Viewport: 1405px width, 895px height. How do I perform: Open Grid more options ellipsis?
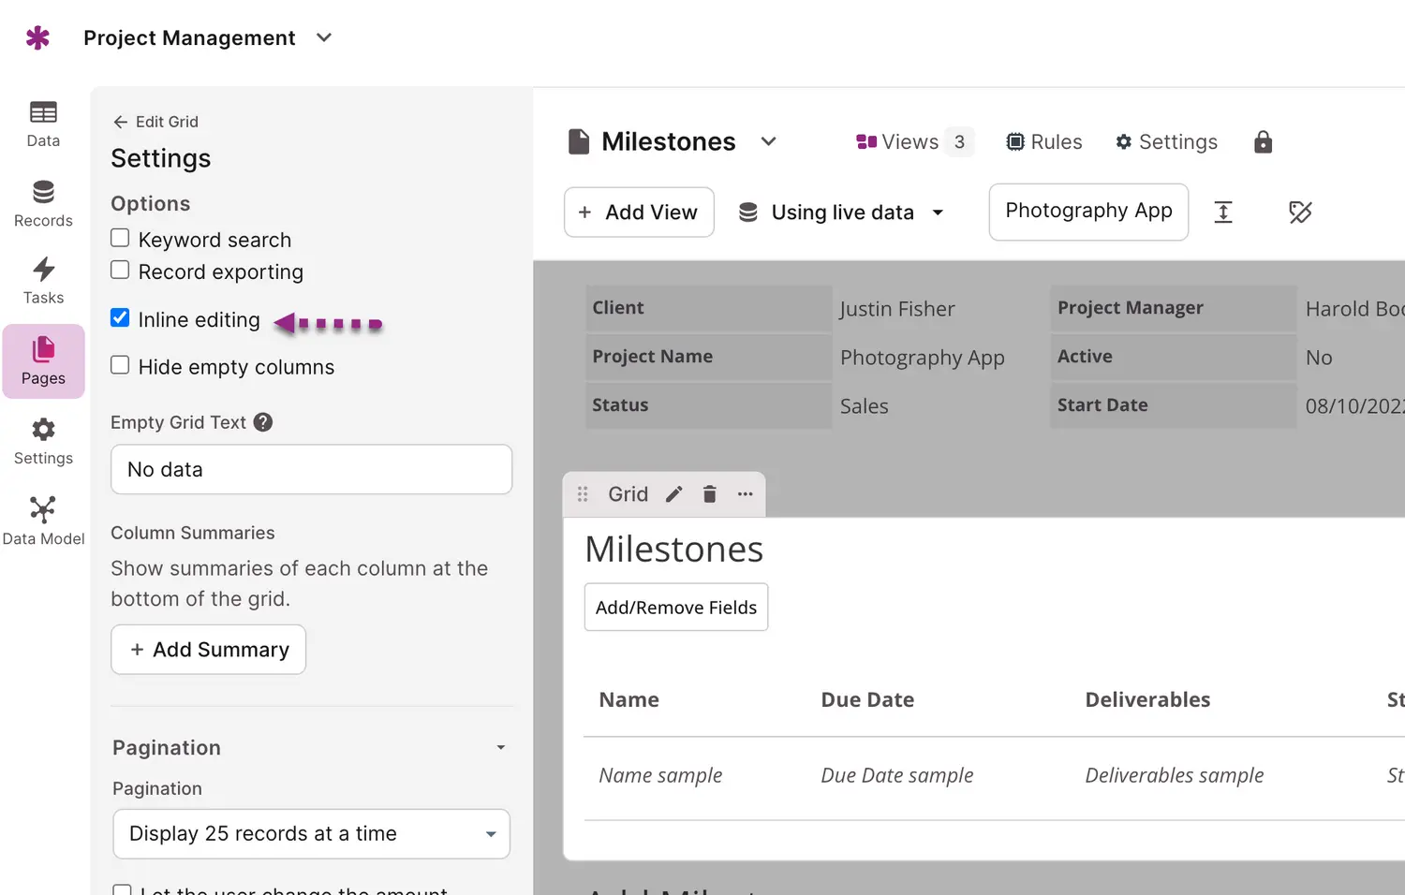coord(745,494)
